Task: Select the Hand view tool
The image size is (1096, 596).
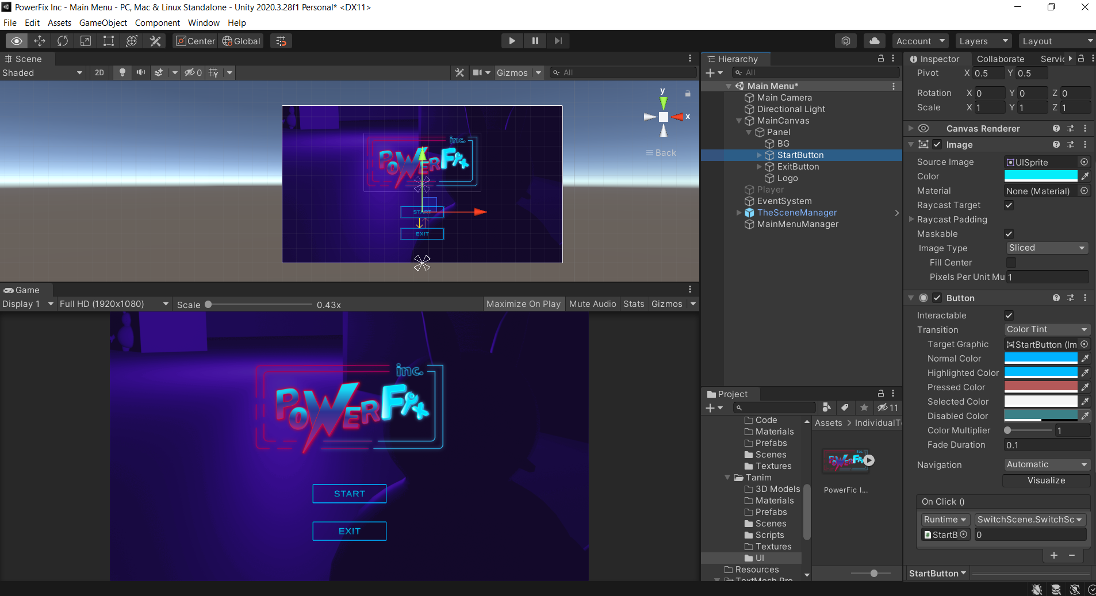Action: pos(17,41)
